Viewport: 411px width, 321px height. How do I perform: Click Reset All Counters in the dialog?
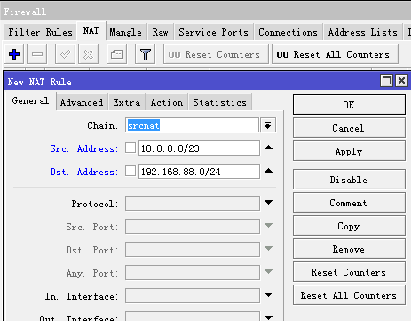[349, 295]
